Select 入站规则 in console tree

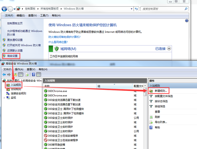[16, 85]
